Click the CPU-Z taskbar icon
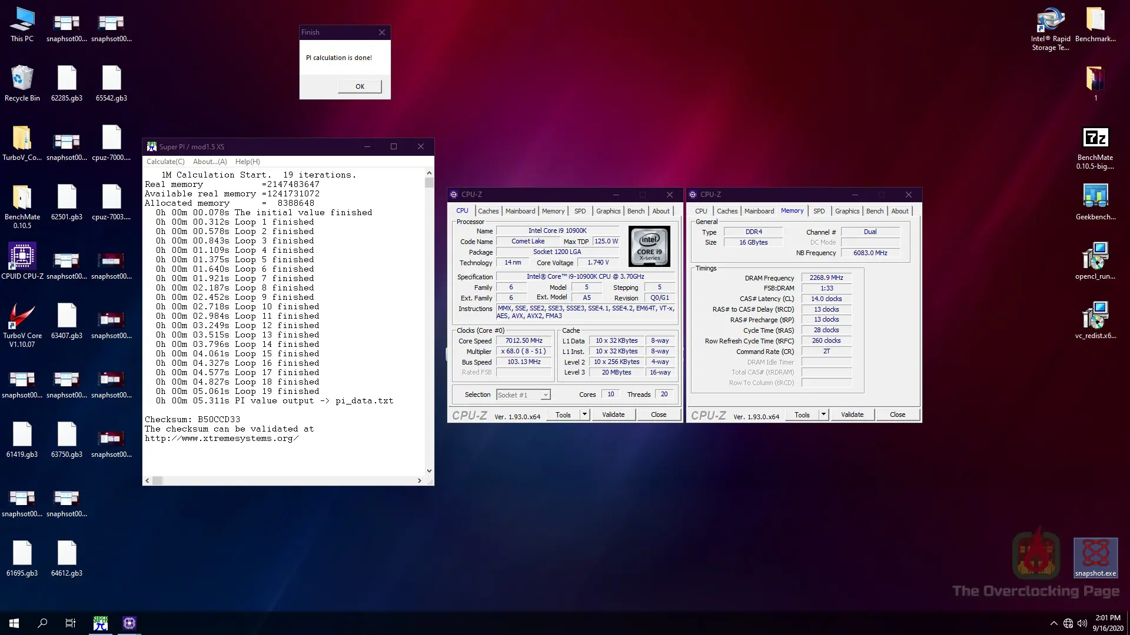 pyautogui.click(x=129, y=623)
